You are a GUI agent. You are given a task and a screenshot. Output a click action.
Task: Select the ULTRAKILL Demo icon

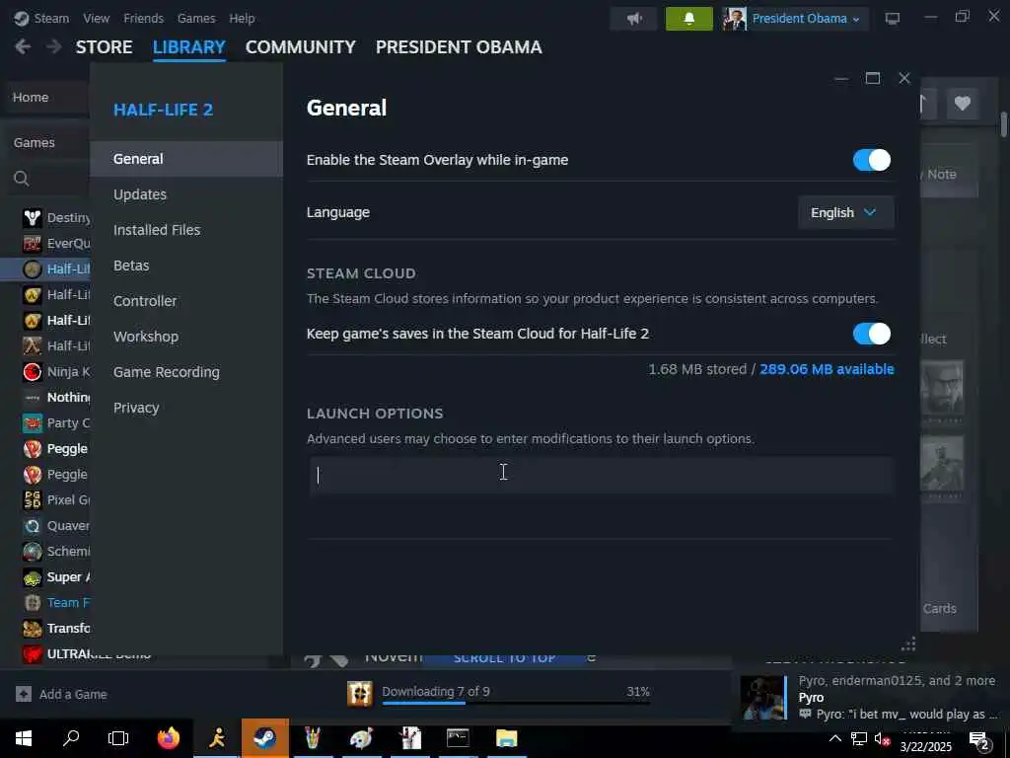pos(33,653)
